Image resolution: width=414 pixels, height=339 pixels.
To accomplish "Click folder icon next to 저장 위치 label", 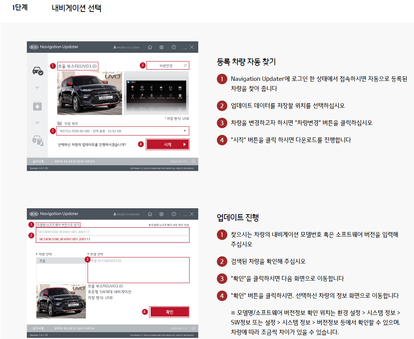I will (x=60, y=123).
